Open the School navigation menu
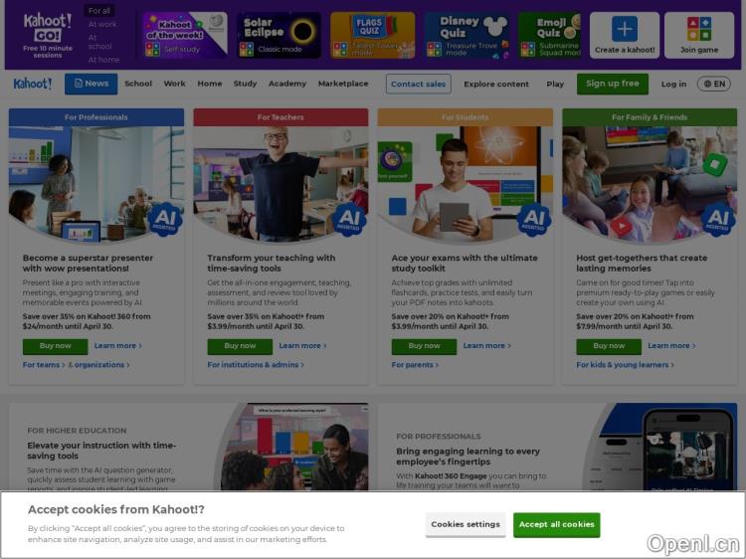This screenshot has height=559, width=746. (138, 84)
